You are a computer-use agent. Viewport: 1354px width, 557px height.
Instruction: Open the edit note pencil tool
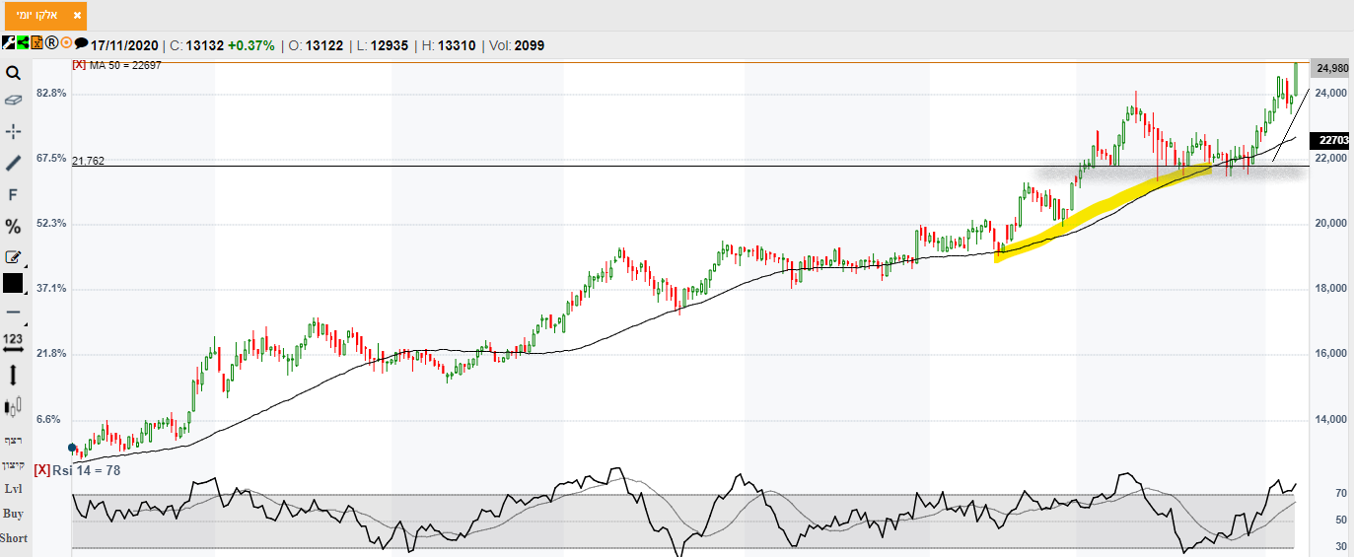coord(13,257)
